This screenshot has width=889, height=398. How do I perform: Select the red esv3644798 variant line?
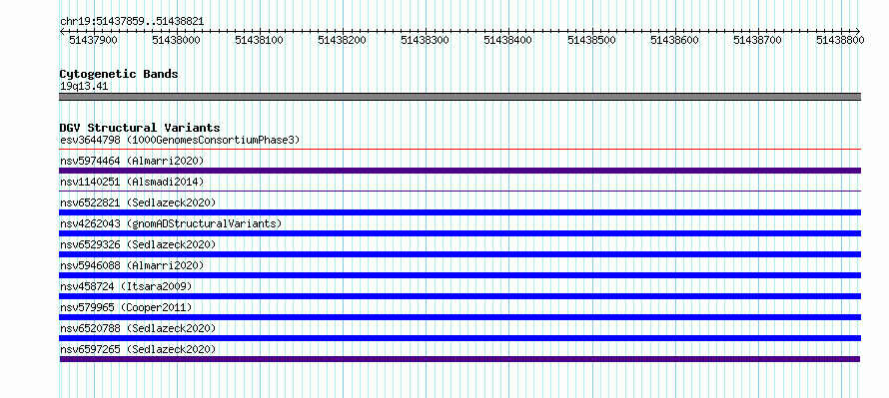(459, 150)
